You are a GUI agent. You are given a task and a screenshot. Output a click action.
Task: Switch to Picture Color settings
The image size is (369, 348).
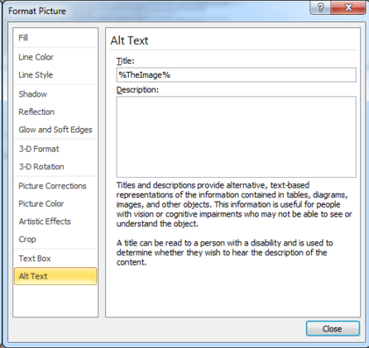[55, 203]
